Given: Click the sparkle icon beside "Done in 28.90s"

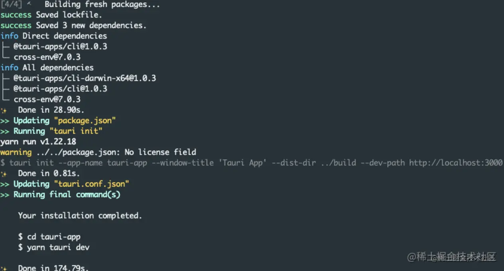Looking at the screenshot, I should (4, 110).
